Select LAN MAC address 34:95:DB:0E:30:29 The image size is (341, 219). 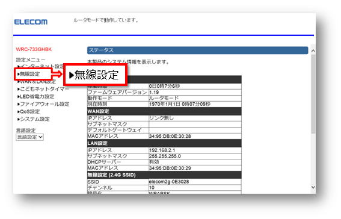tap(170, 168)
